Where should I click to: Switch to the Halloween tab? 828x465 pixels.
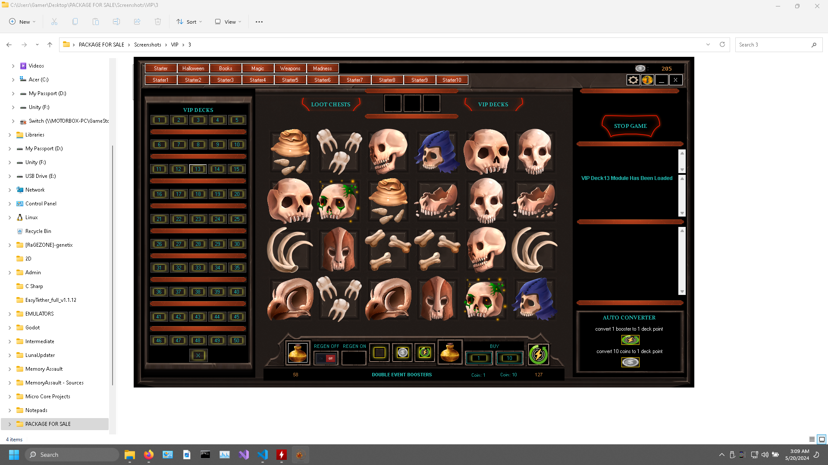(x=193, y=68)
